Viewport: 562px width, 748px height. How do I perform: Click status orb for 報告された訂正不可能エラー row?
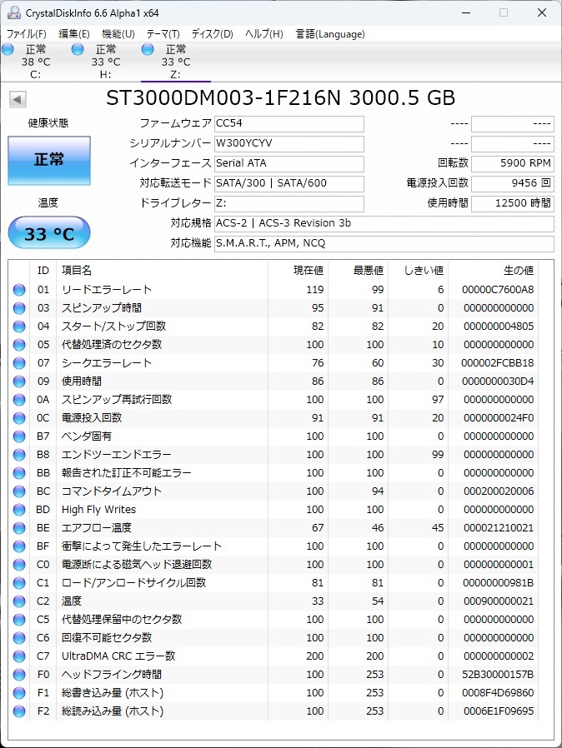tap(19, 473)
